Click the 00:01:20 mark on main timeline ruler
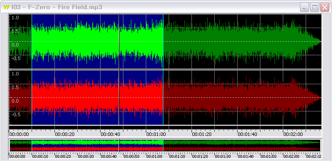Screen dimensions: 332x161 pos(200,134)
